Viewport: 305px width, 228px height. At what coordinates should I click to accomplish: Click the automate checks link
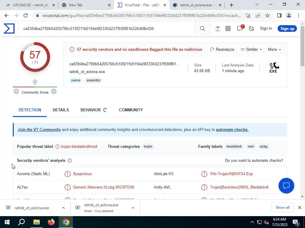point(232,129)
